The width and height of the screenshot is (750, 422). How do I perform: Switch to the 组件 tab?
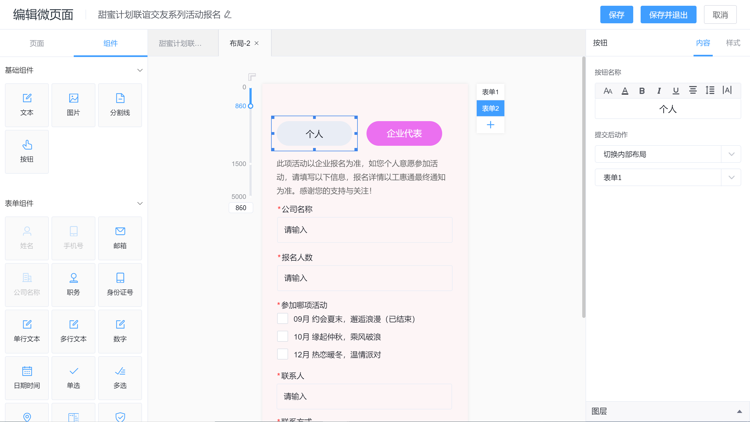tap(110, 43)
